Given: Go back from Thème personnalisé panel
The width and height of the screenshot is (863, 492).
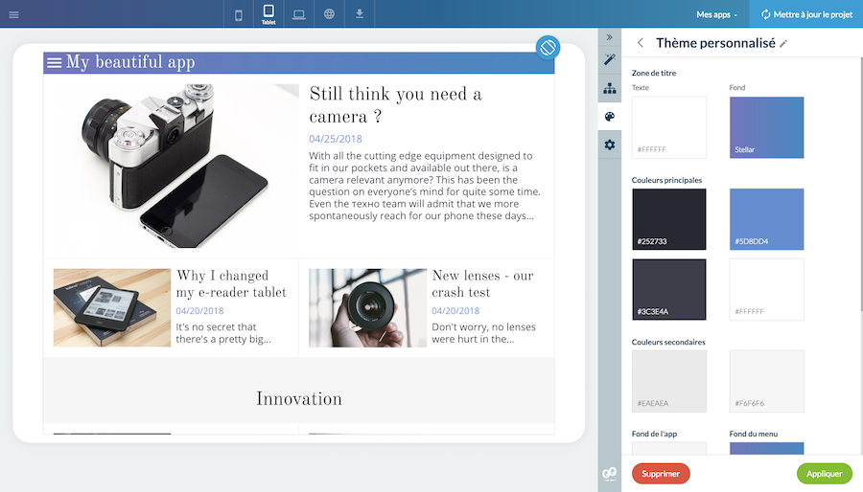Looking at the screenshot, I should 640,43.
